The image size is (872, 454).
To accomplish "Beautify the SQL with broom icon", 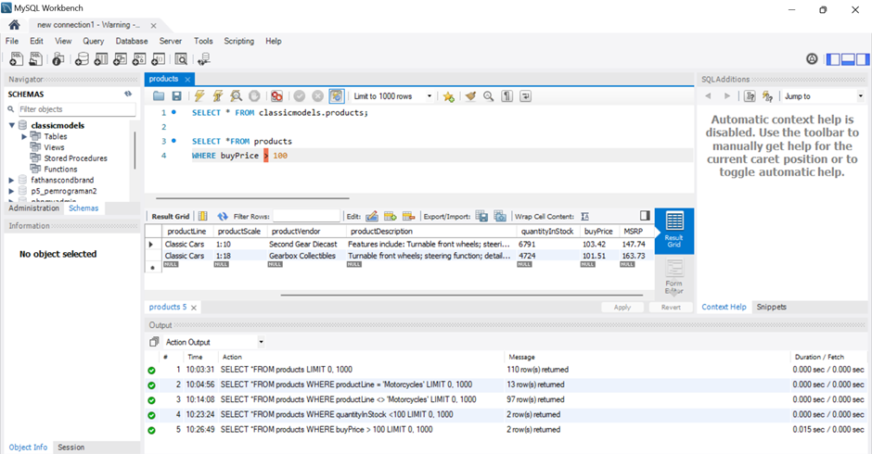I will click(x=470, y=96).
